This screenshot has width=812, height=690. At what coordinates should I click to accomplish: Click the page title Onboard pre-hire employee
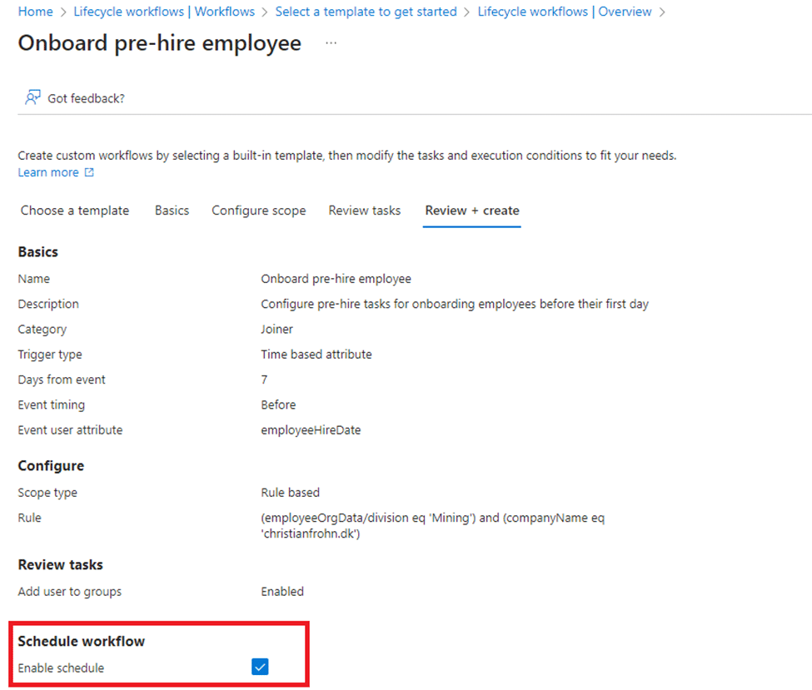pyautogui.click(x=159, y=43)
